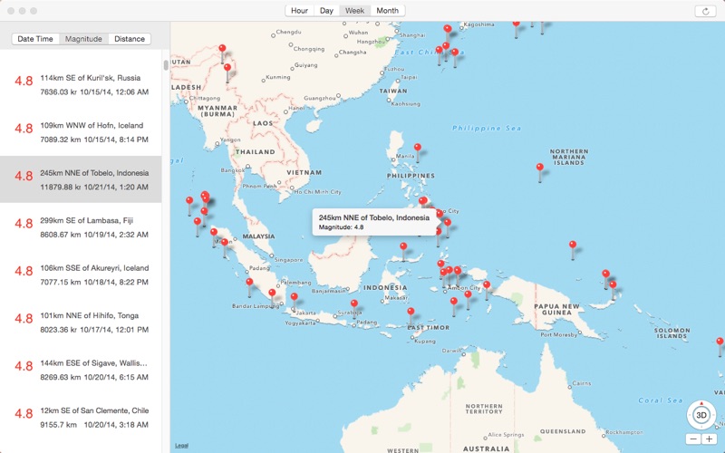Viewport: 725px width, 453px height.
Task: Select the 106km SSE of Akureyri, Iceland row
Action: (x=81, y=275)
